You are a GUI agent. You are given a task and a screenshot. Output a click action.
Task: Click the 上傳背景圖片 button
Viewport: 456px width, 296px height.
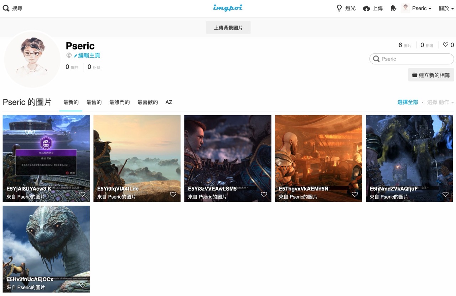point(228,27)
